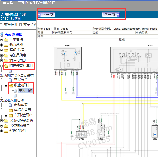Image resolution: width=158 pixels, height=157 pixels.
Task: Click the open 防护装置和车门 folder icon
Action: 6,66
